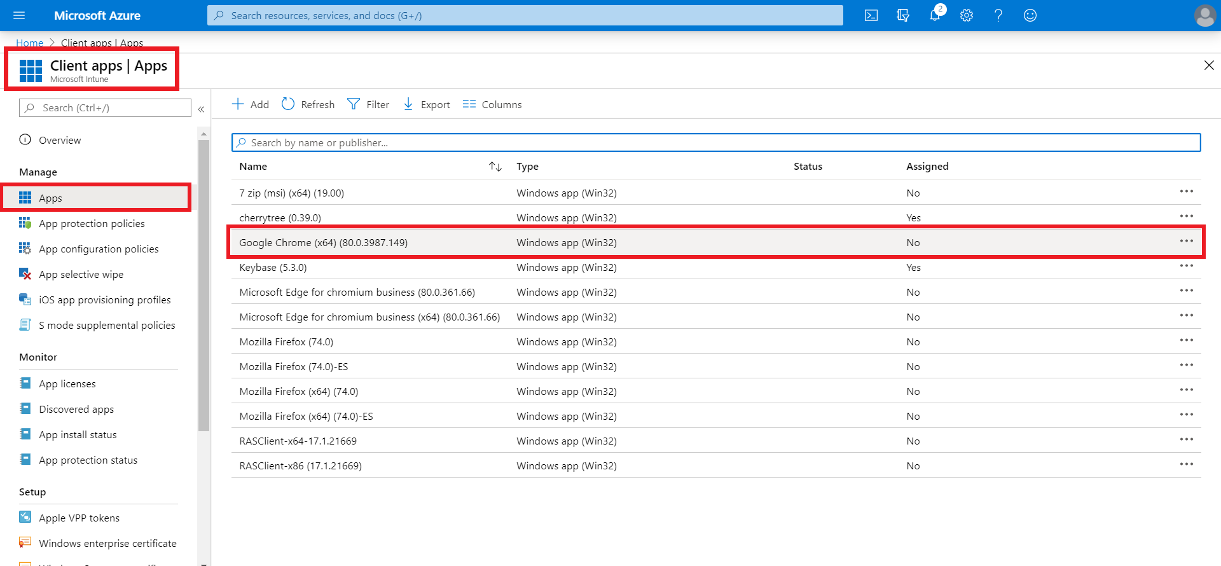Open portal settings gear
The image size is (1221, 566).
click(x=967, y=15)
